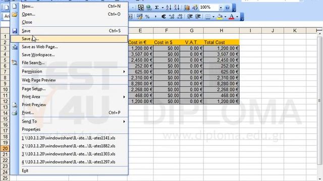Click the 'Total Cost' header cell
Screen dimensions: 323x181
[x=222, y=42]
